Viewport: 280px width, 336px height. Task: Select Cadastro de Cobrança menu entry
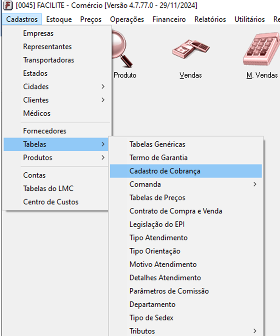(x=165, y=171)
